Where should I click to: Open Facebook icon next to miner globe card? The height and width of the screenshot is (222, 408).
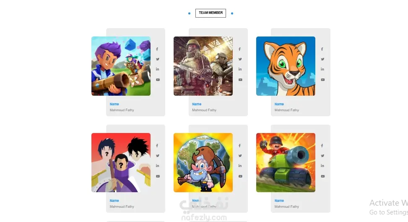coord(240,146)
